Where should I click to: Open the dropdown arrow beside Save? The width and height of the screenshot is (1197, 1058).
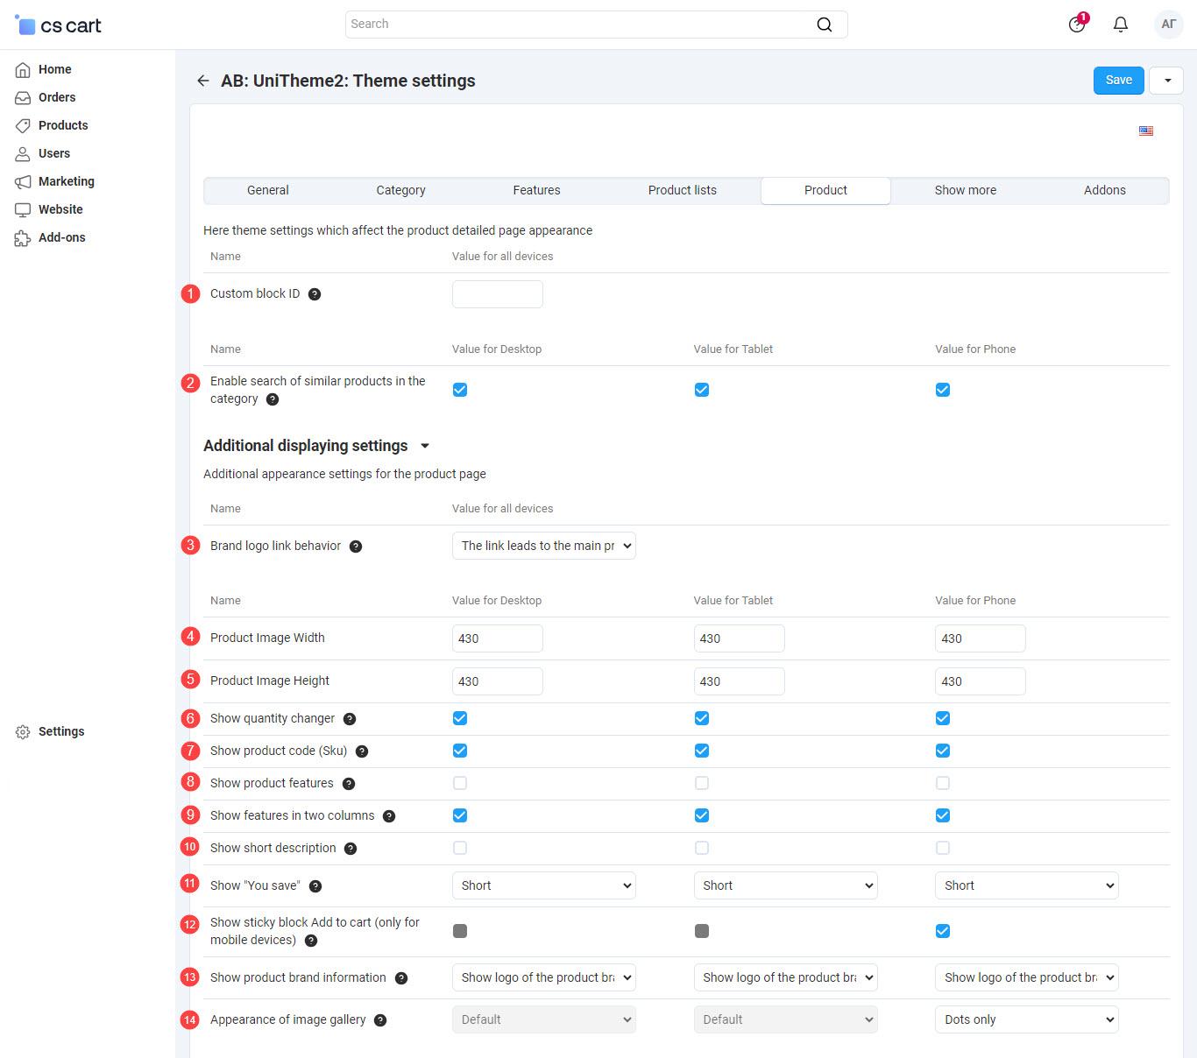coord(1167,81)
